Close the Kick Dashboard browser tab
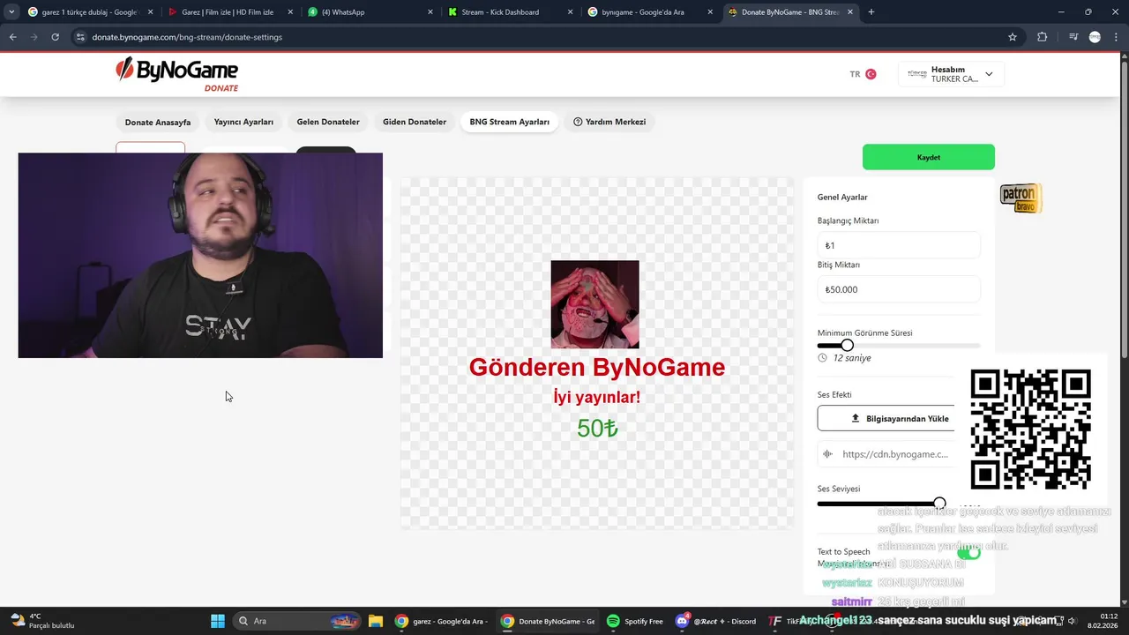Image resolution: width=1129 pixels, height=635 pixels. point(571,12)
